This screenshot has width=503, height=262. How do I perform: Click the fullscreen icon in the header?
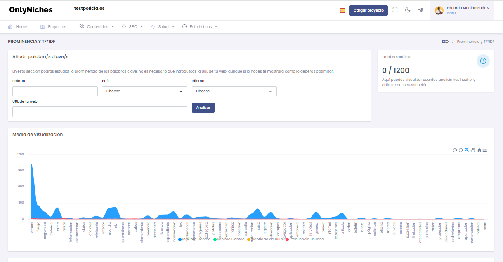[395, 10]
